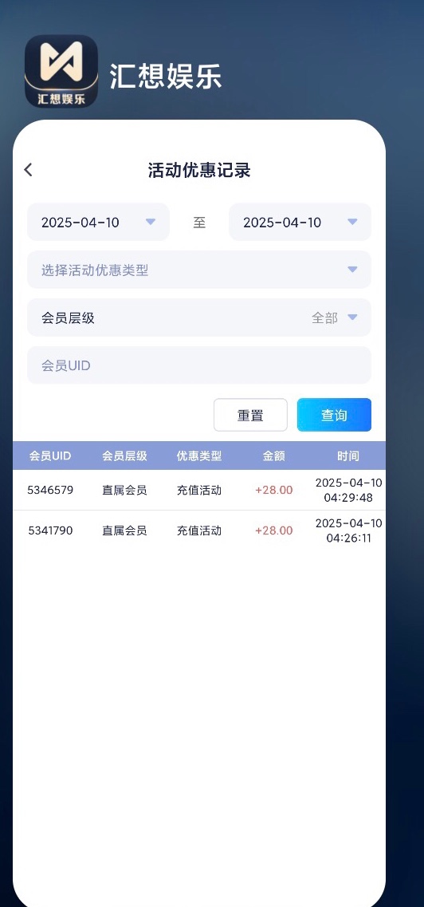Screen dimensions: 424x907
Task: Click the end date dropdown triangle
Action: click(x=352, y=222)
